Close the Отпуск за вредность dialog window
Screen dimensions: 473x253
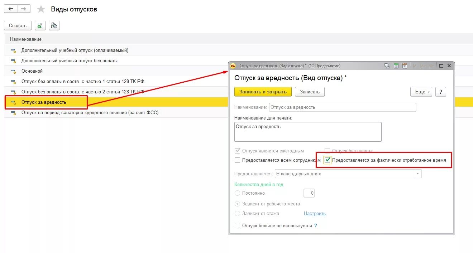coord(449,66)
